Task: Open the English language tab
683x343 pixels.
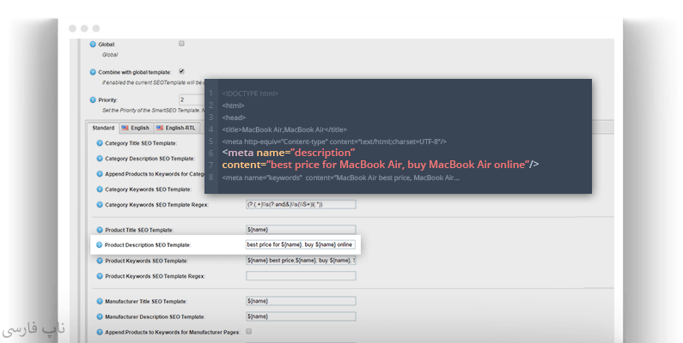Action: coord(135,128)
